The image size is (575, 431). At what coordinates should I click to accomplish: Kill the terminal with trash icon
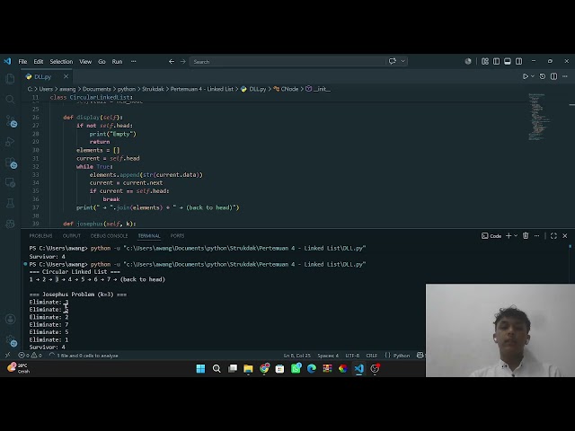click(526, 235)
